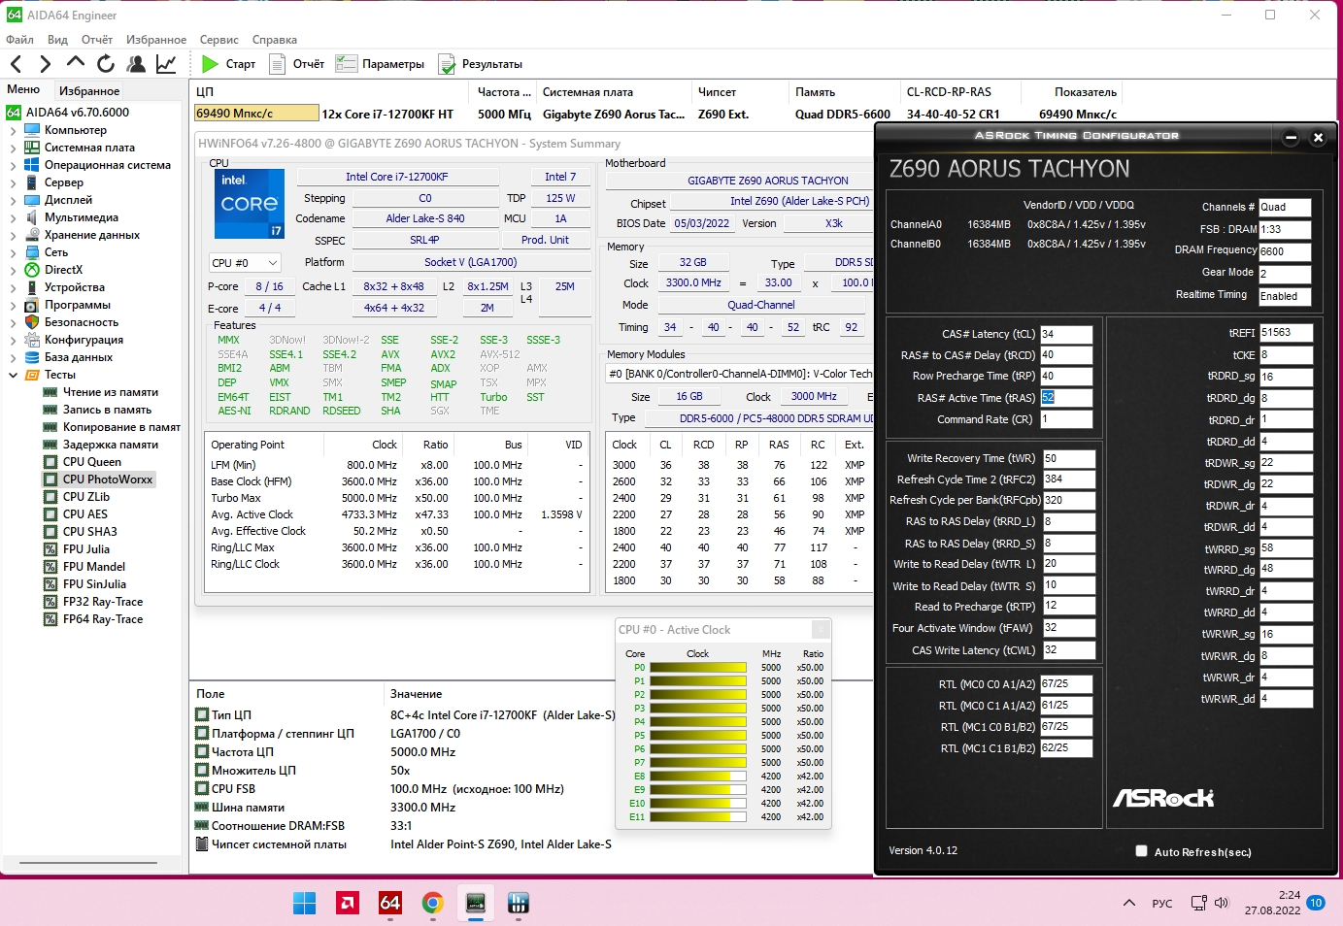Screen dimensions: 1343x926
Task: Click the Windows Start button on the taskbar
Action: [304, 903]
